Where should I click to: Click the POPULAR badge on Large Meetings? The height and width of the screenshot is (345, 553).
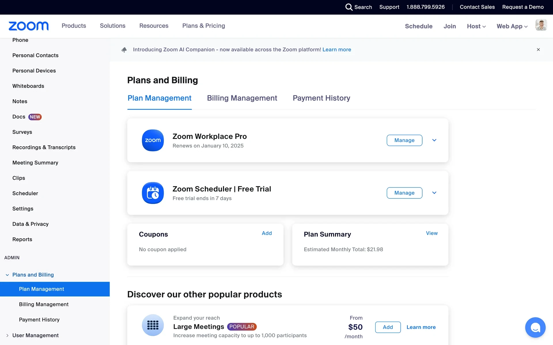point(242,327)
